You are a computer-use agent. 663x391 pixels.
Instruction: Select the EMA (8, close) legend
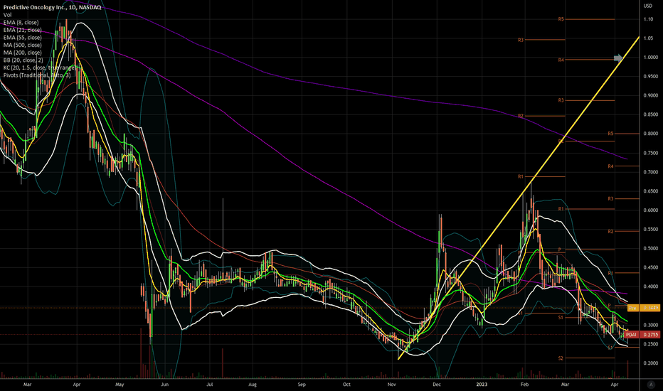click(x=21, y=23)
